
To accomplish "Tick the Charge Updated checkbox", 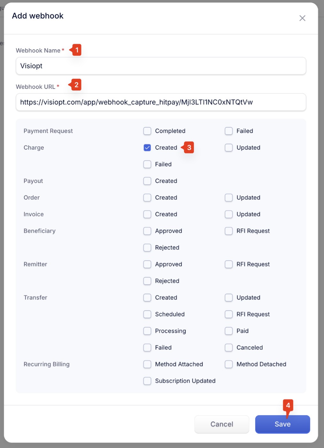I will tap(229, 147).
